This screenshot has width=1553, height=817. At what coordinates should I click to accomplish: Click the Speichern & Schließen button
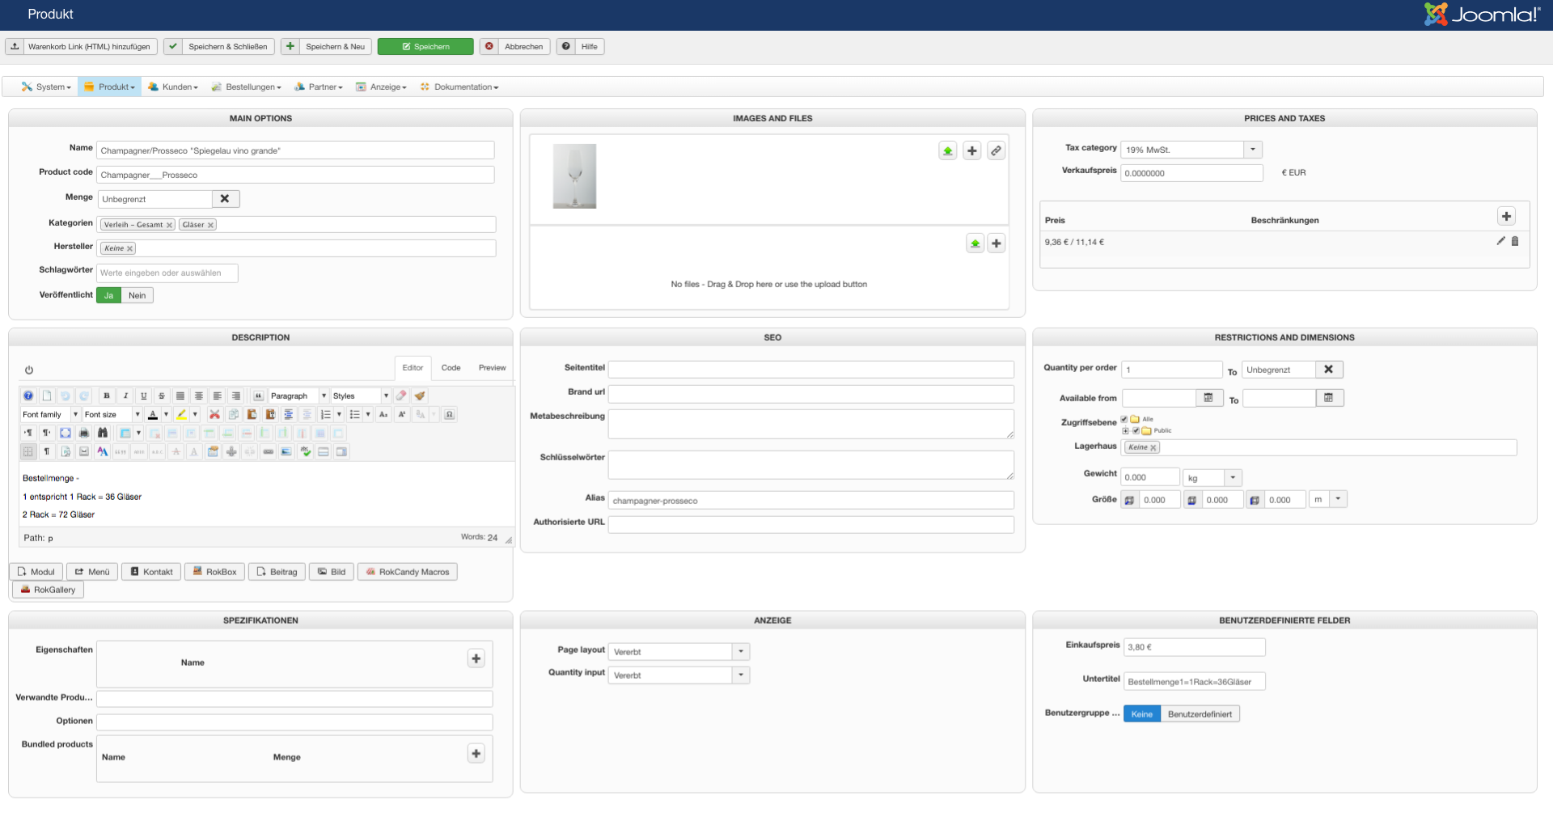219,47
